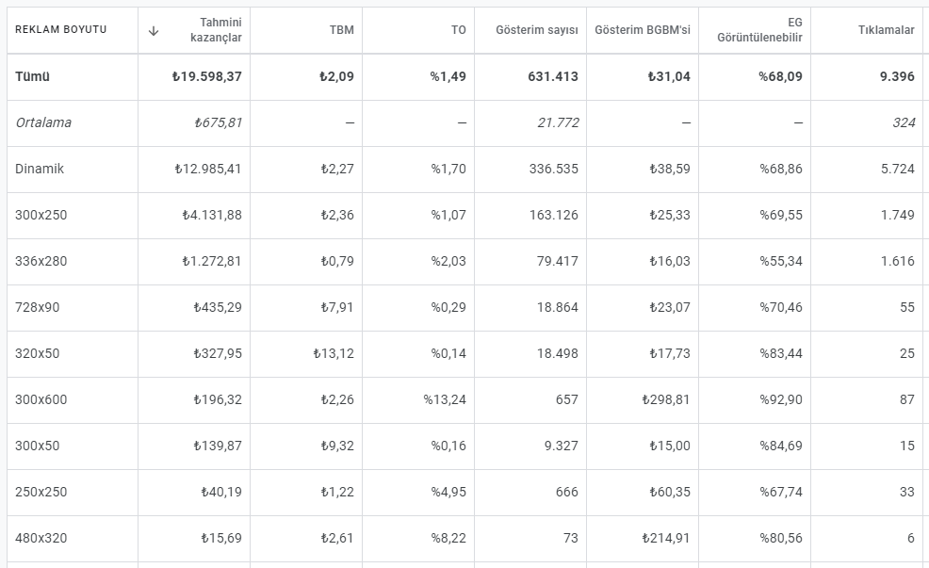
Task: Select the 728x90 row label
Action: pyautogui.click(x=38, y=307)
